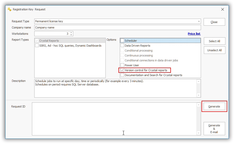
Task: Toggle the Power User checkbox
Action: (x=122, y=65)
